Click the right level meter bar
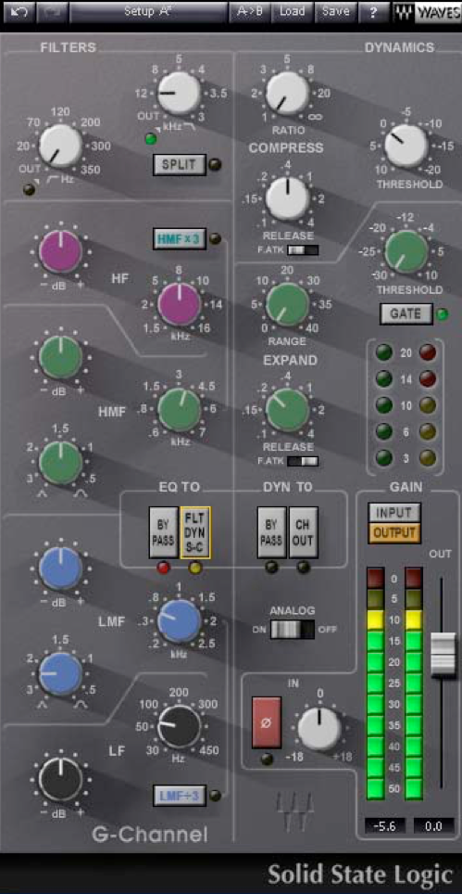 (x=414, y=683)
